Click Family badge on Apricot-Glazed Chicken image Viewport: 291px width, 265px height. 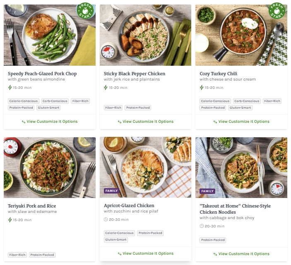pyautogui.click(x=112, y=191)
